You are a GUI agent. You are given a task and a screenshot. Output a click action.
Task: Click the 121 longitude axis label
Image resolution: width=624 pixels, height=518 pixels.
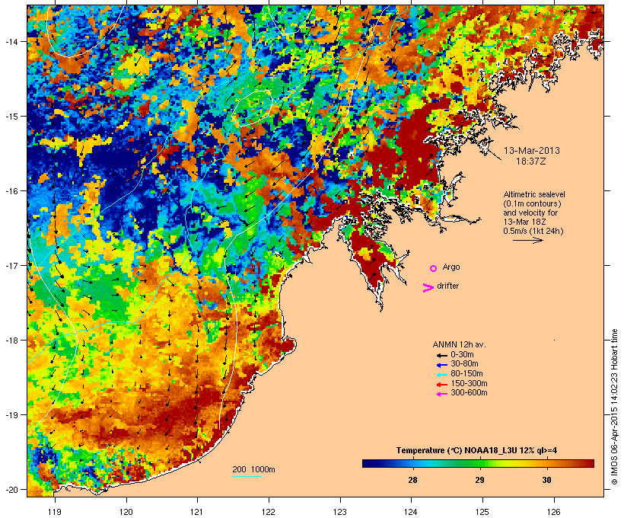(x=197, y=512)
